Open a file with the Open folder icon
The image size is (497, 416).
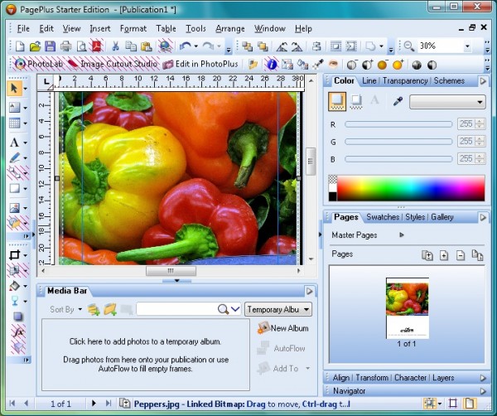click(35, 46)
